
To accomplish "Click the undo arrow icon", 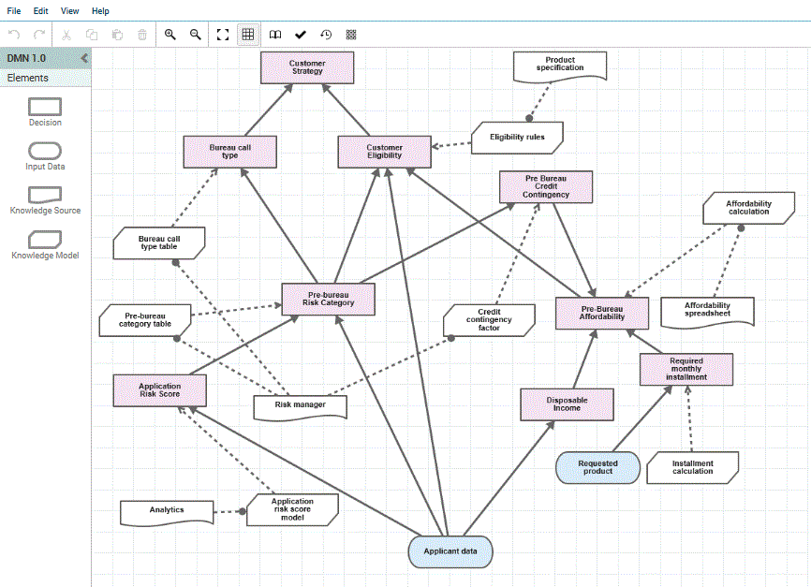I will 14,35.
